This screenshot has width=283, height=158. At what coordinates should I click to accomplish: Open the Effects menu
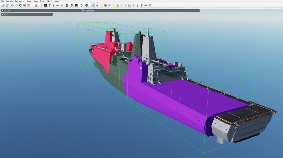click(x=50, y=1)
